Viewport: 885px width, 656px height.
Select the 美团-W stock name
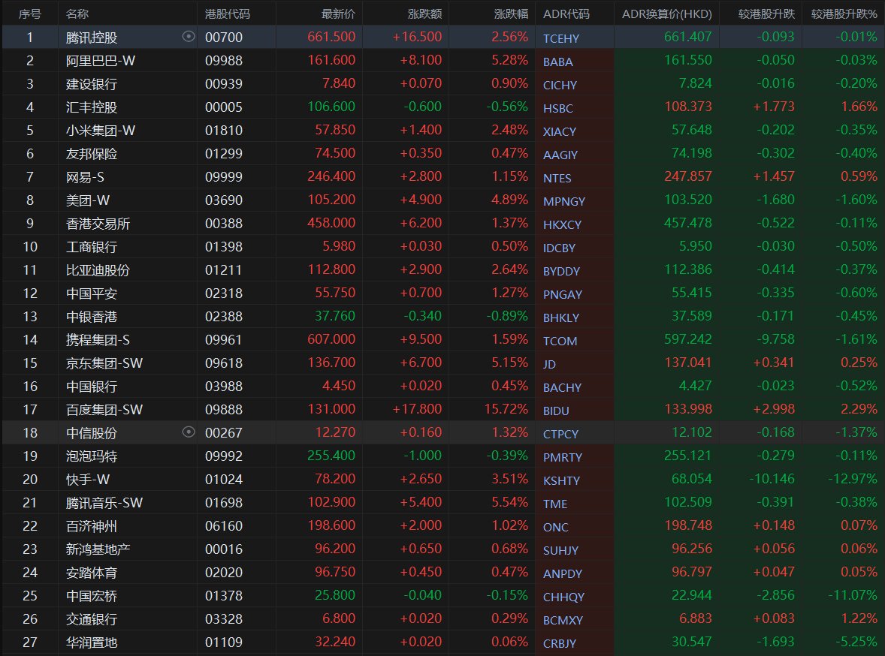pos(88,200)
